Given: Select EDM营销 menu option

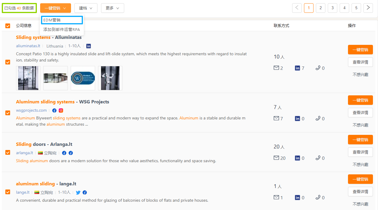Looking at the screenshot, I should click(62, 20).
